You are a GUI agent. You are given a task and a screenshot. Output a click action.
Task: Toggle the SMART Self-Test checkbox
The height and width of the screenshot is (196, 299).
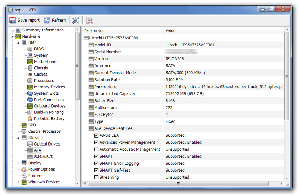point(96,170)
